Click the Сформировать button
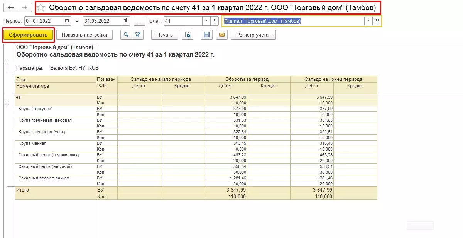463x238 pixels. coord(28,35)
